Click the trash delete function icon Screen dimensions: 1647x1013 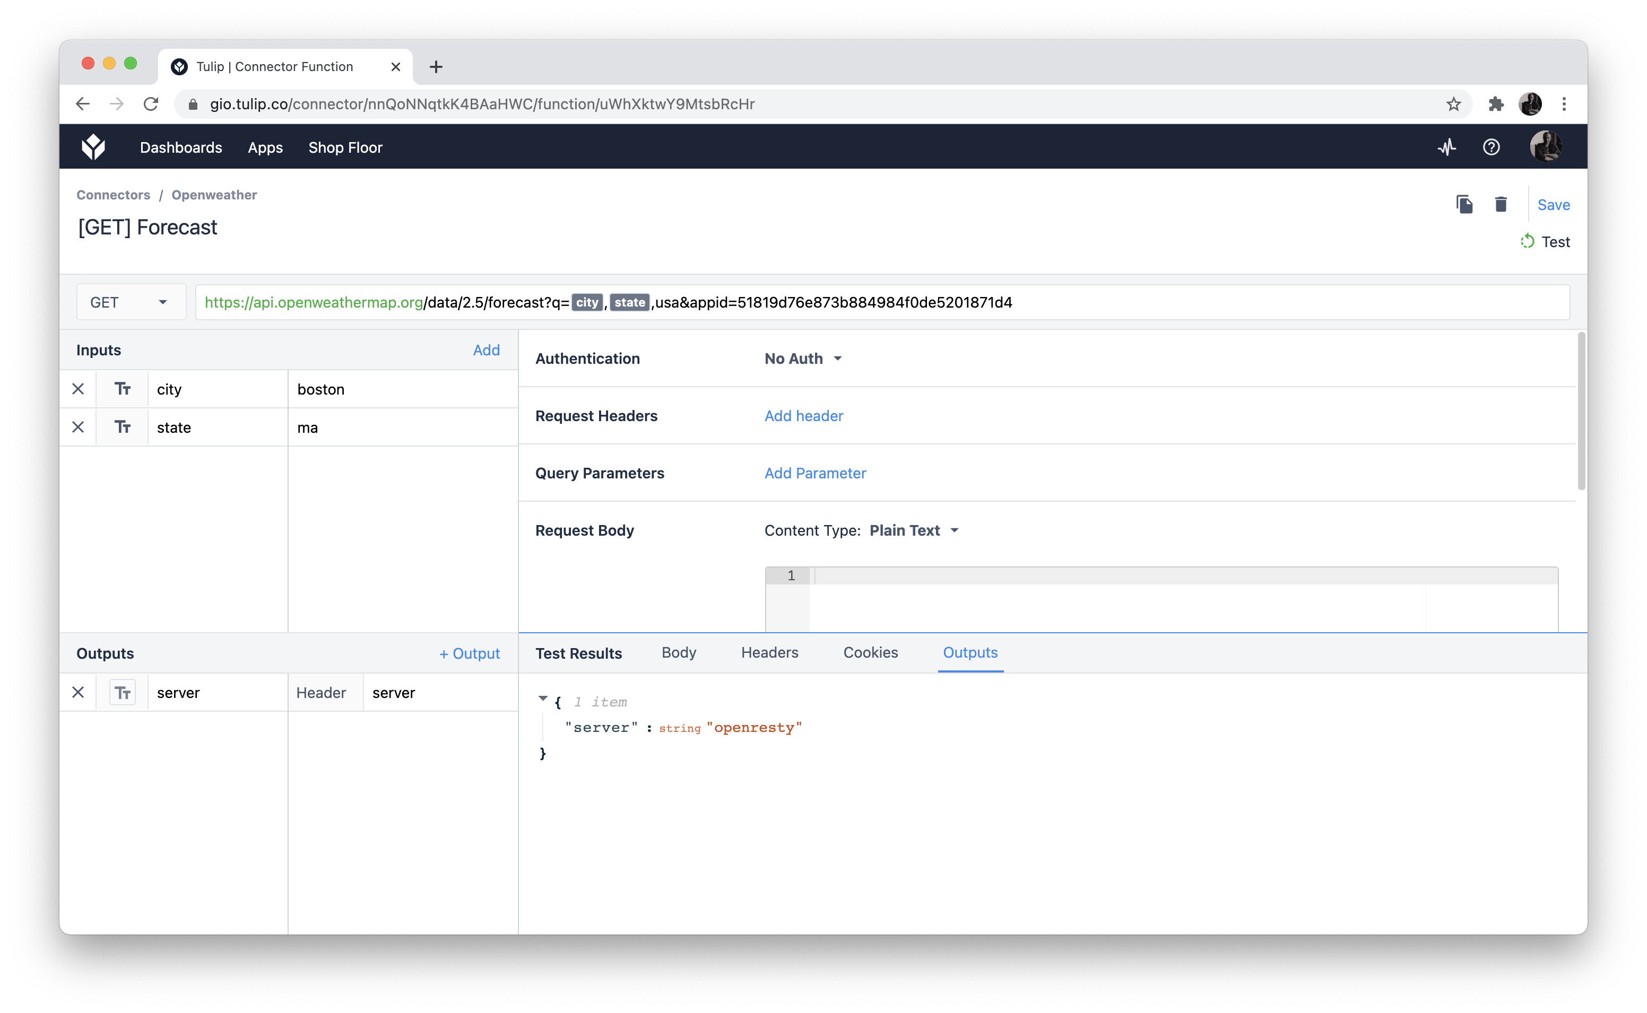(x=1501, y=204)
